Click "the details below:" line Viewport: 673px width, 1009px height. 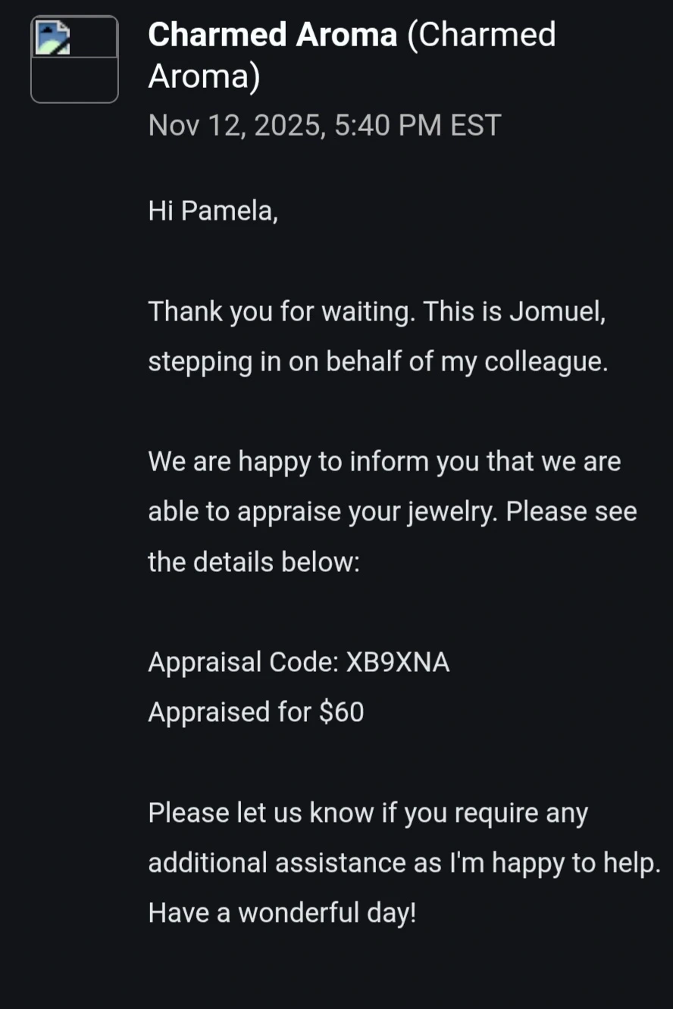(x=254, y=562)
